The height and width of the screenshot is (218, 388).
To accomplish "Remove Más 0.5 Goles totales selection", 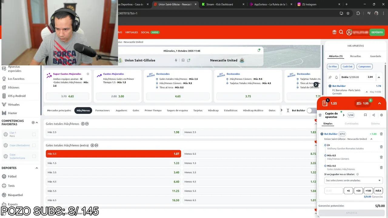I will [381, 167].
